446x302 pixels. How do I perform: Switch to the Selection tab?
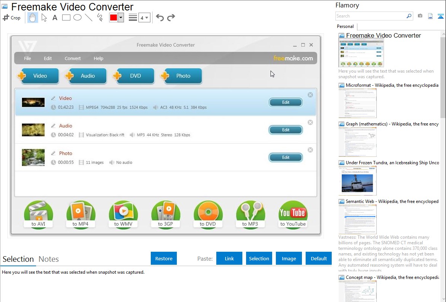coord(18,259)
